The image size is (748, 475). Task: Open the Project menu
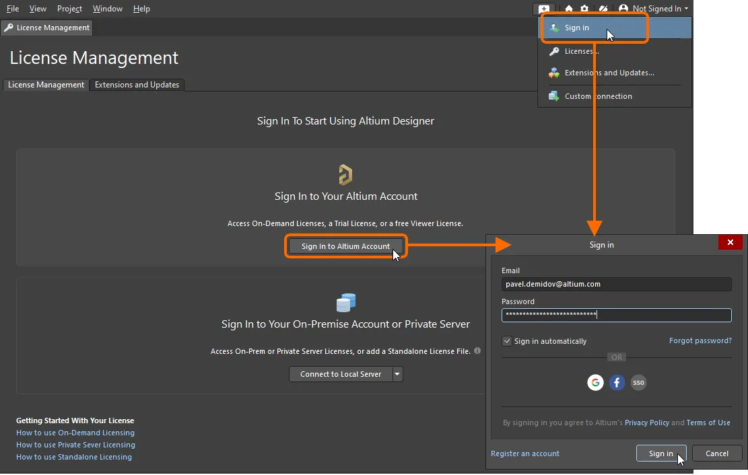click(69, 9)
